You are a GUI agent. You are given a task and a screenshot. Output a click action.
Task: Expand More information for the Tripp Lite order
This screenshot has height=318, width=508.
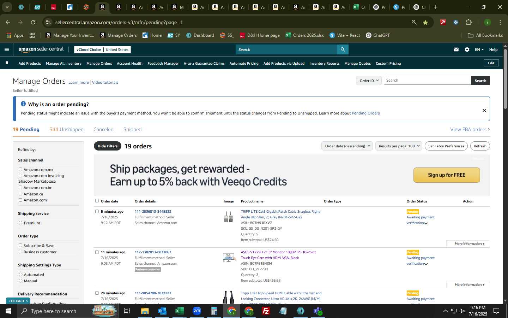[468, 244]
